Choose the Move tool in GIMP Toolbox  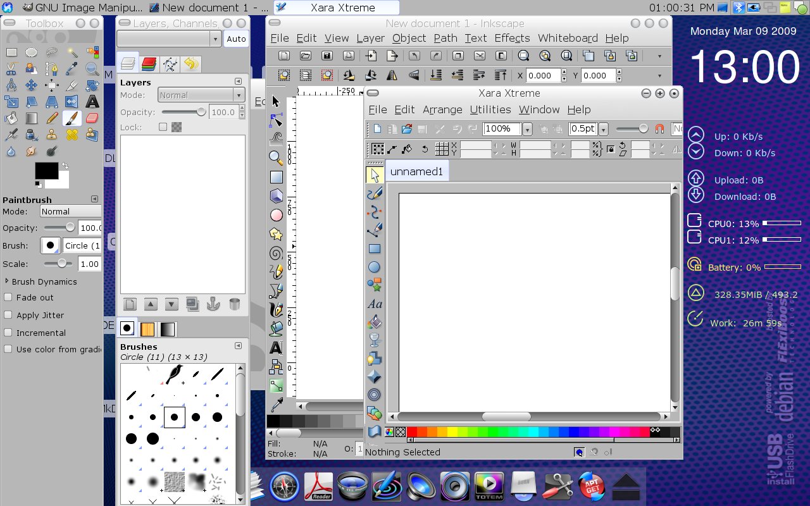pyautogui.click(x=31, y=85)
